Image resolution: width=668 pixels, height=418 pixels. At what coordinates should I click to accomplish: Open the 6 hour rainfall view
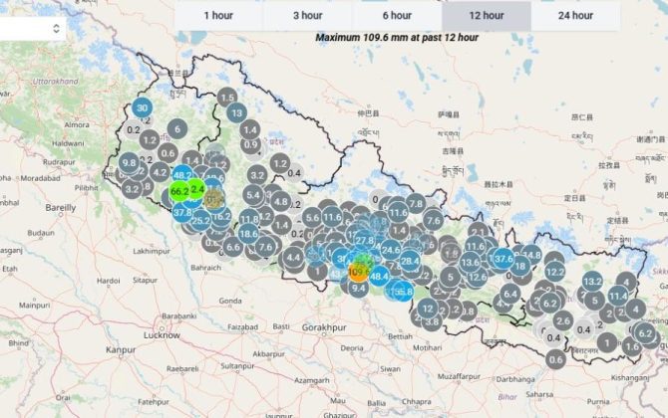pyautogui.click(x=397, y=15)
